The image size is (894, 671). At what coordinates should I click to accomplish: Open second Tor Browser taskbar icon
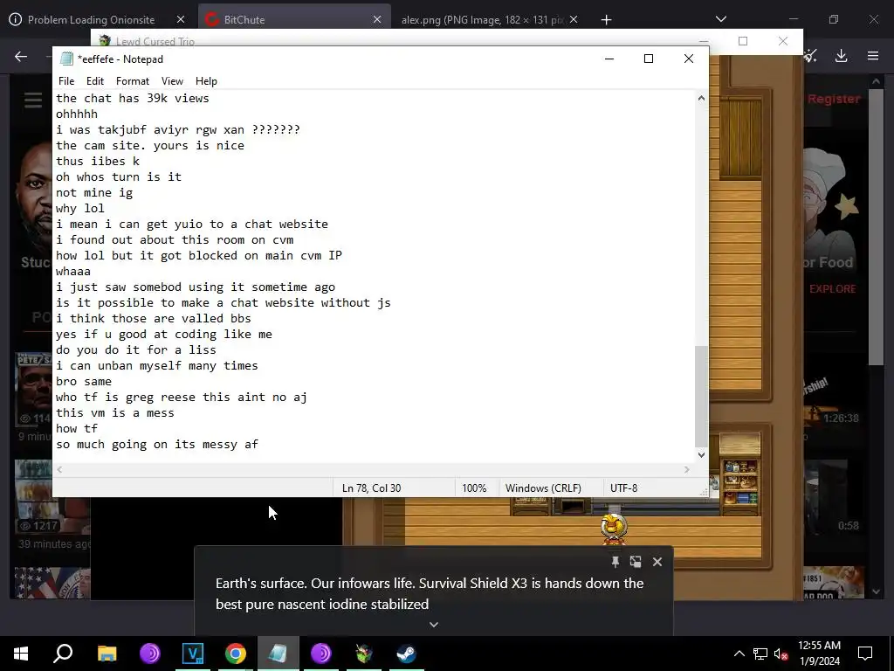pos(321,654)
